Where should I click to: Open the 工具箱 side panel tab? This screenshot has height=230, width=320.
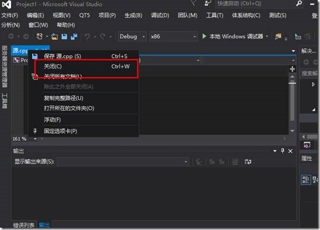coord(4,101)
